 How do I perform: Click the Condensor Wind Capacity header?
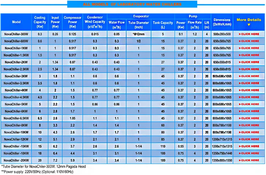[95, 22]
